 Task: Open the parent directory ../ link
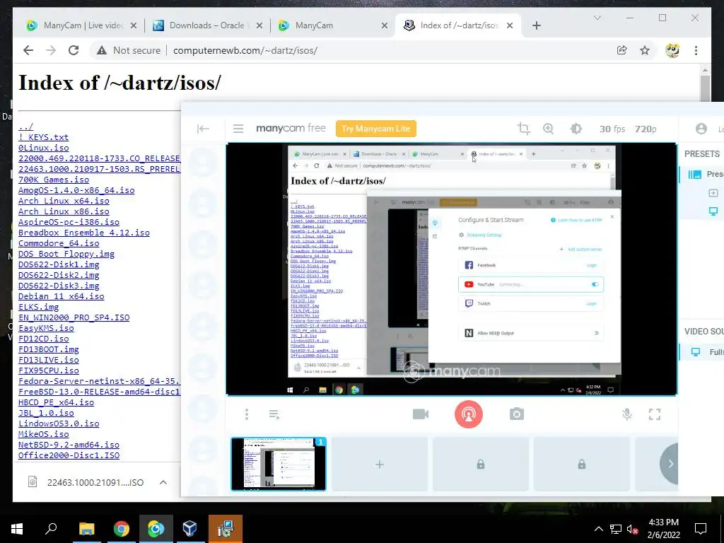point(26,127)
